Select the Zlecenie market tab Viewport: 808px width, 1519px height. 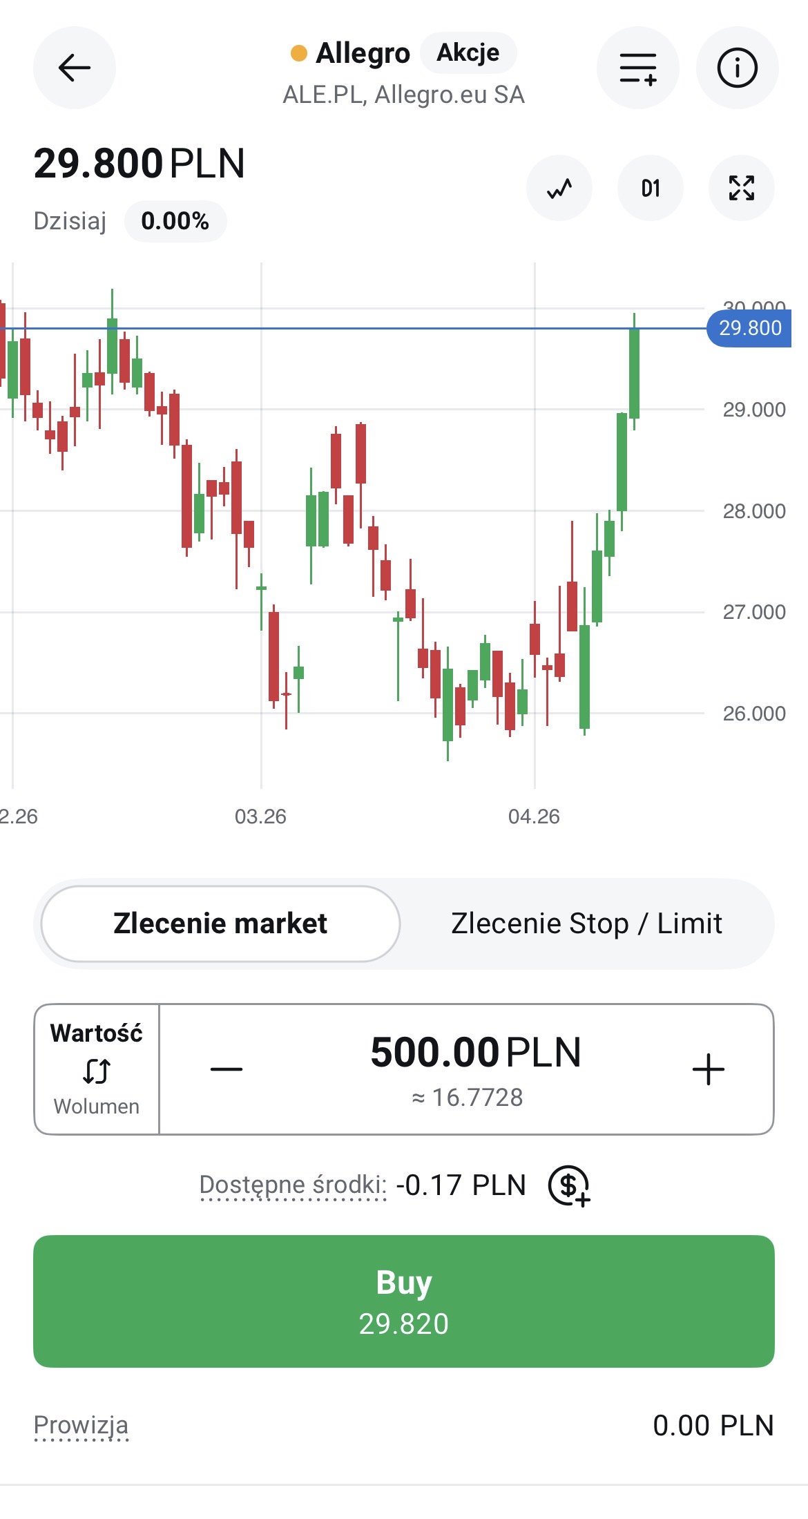click(220, 924)
